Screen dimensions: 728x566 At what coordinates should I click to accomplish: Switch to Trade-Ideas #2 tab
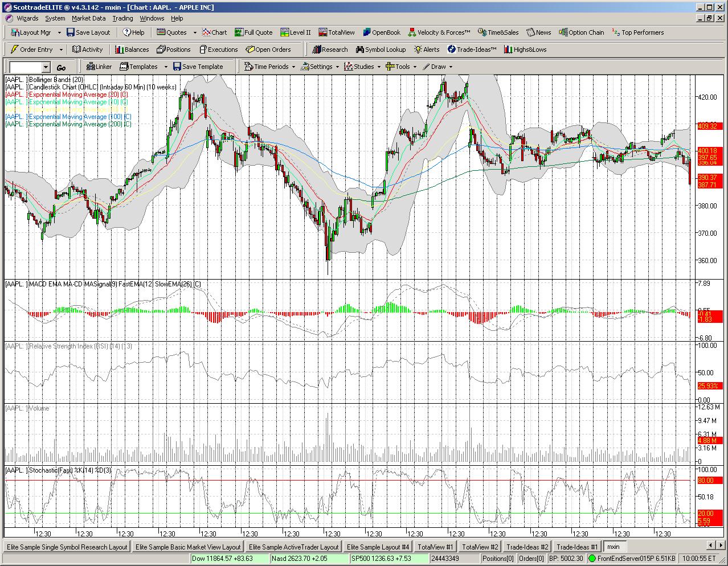[527, 547]
